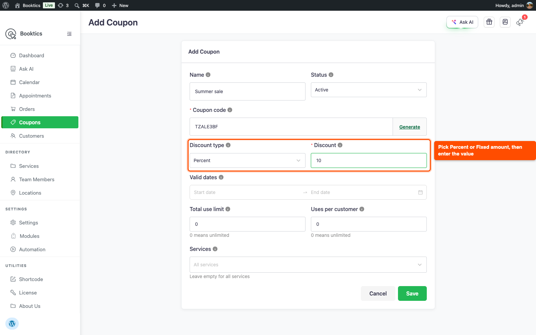This screenshot has width=536, height=335.
Task: Click the Live status badge
Action: point(49,5)
